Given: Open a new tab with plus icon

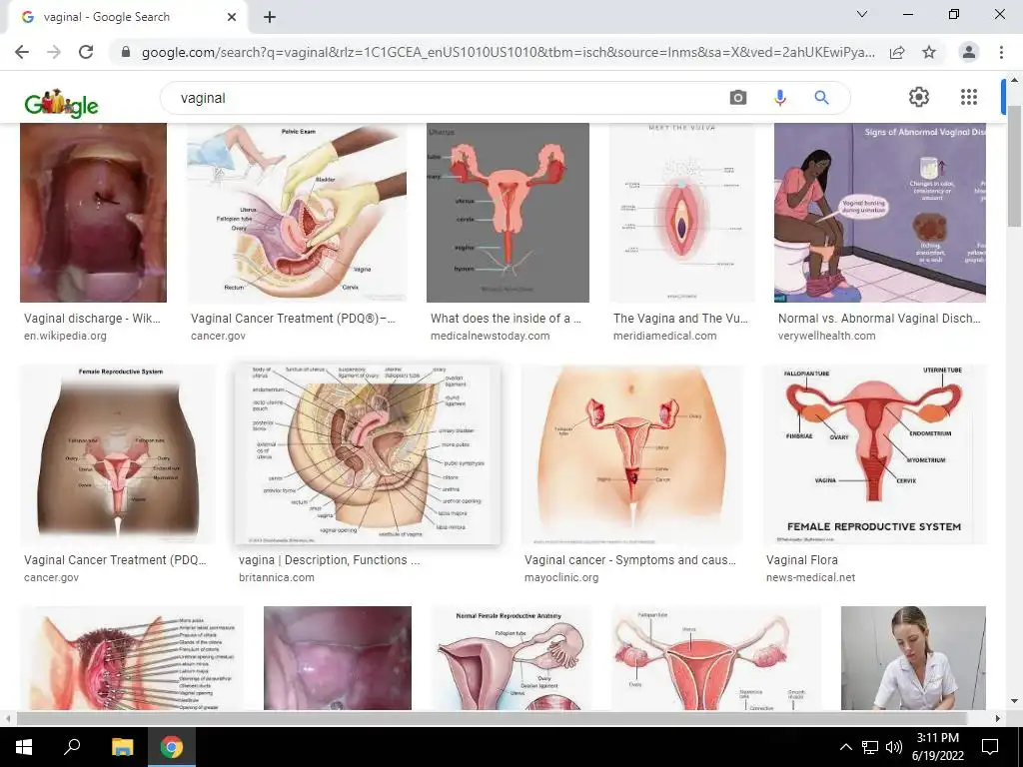Looking at the screenshot, I should click(x=270, y=17).
